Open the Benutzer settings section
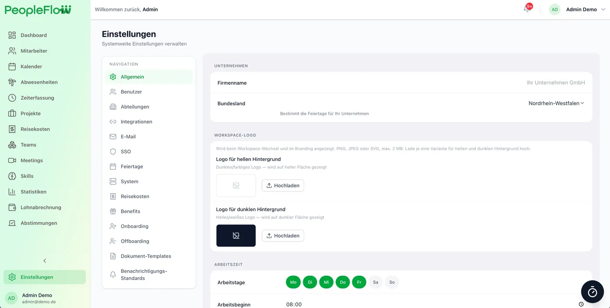This screenshot has height=308, width=610. point(149,92)
